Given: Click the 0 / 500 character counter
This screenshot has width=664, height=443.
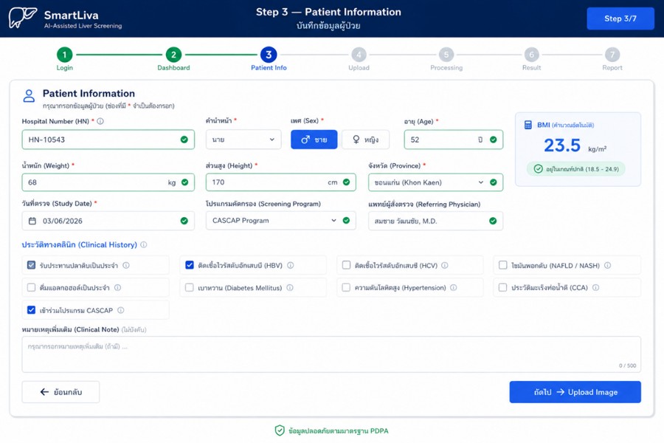Looking at the screenshot, I should 628,365.
